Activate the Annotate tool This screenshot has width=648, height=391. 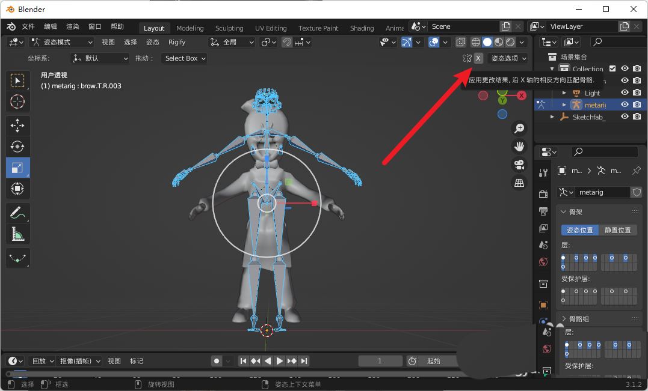click(17, 213)
